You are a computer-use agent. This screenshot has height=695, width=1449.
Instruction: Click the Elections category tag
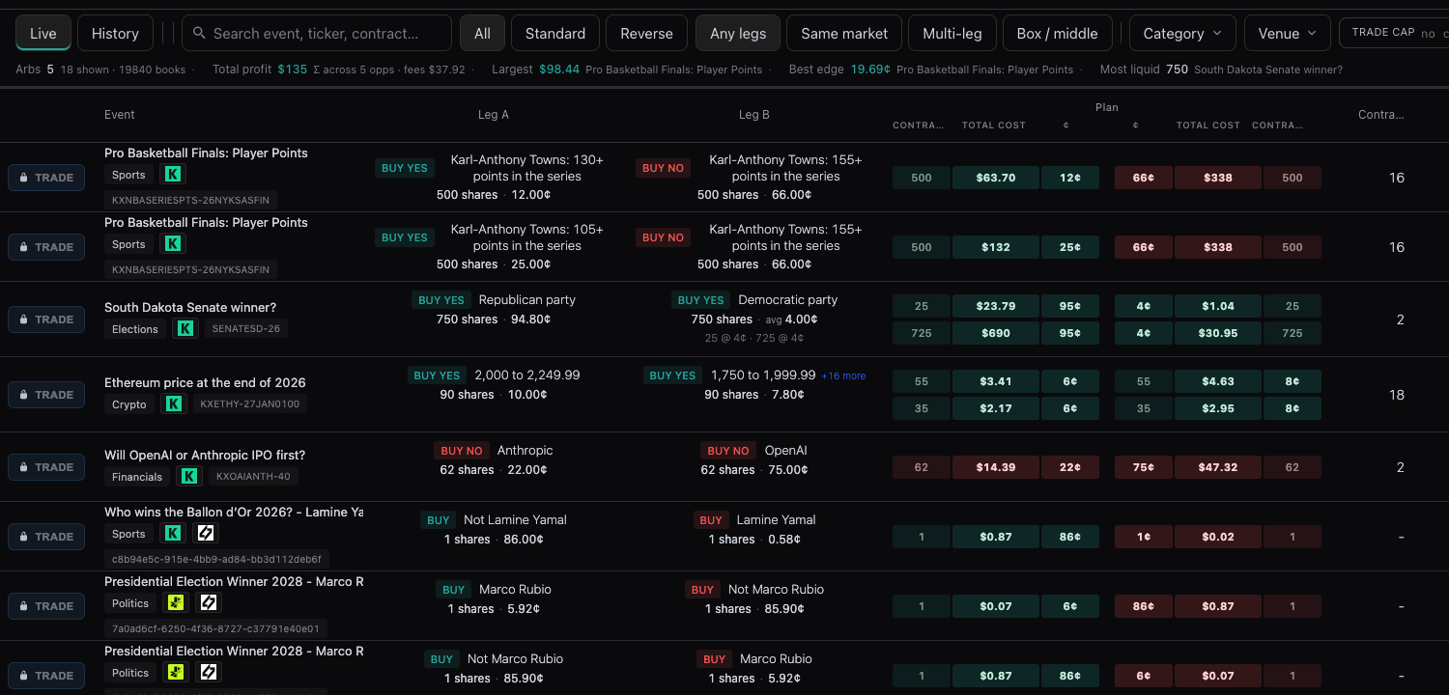[x=135, y=329]
